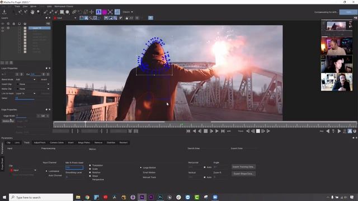
Task: Click track forward button
Action: pyautogui.click(x=268, y=131)
